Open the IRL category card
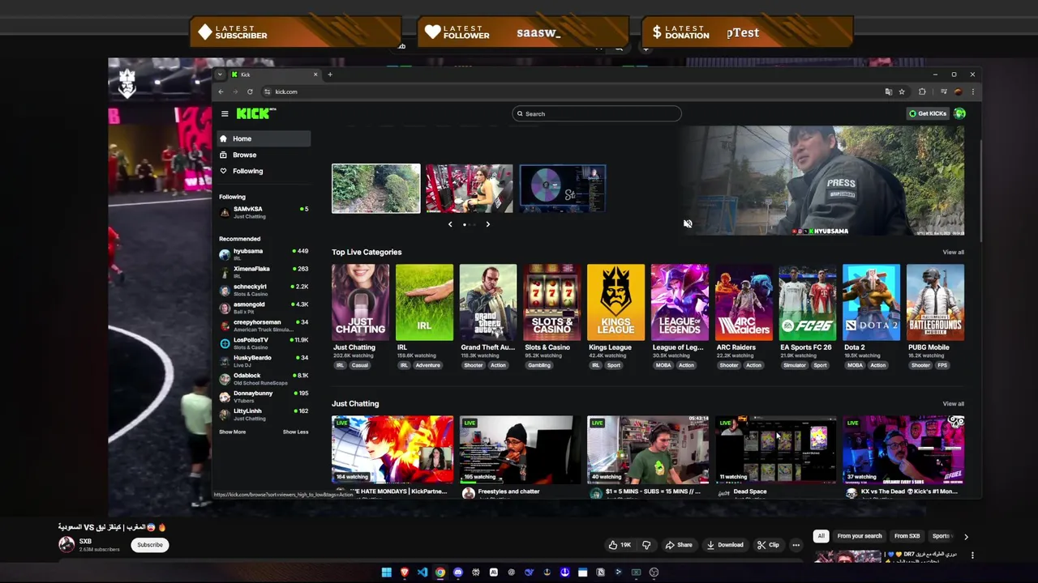The height and width of the screenshot is (583, 1038). tap(424, 302)
